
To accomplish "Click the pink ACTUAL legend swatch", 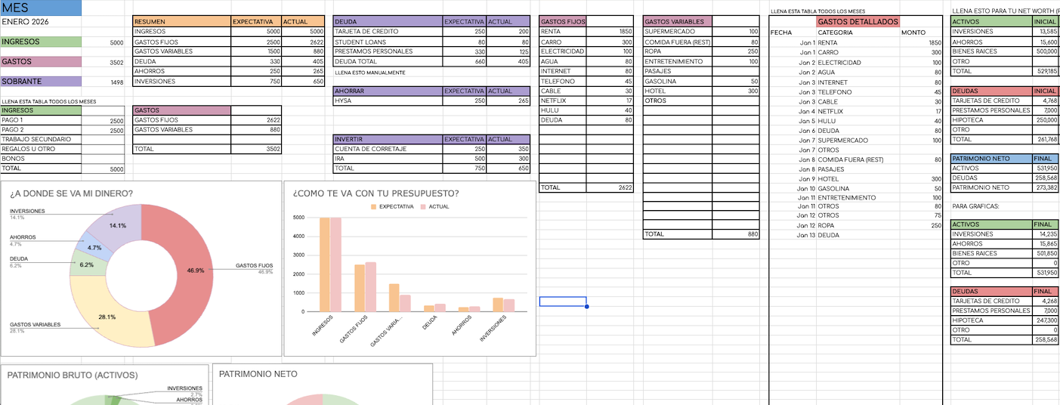I will click(x=423, y=206).
